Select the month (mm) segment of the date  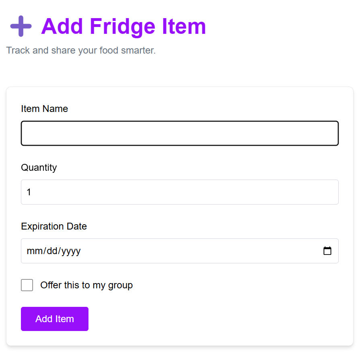coord(33,251)
